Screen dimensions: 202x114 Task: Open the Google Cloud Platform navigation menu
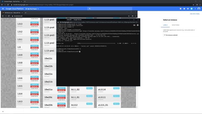coord(3,9)
